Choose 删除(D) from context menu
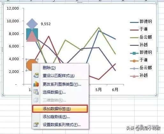Screen dimensions: 164x134 coord(60,68)
